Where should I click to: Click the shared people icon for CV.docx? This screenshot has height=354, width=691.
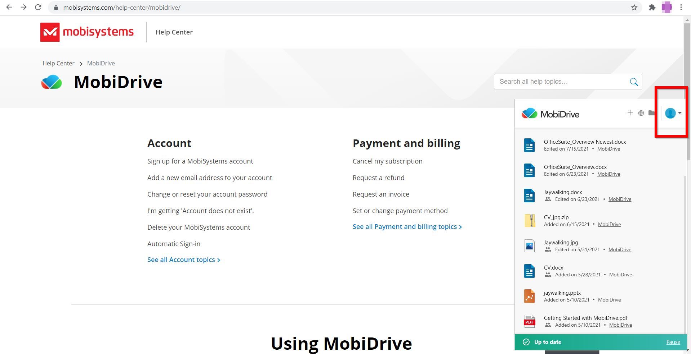[548, 275]
